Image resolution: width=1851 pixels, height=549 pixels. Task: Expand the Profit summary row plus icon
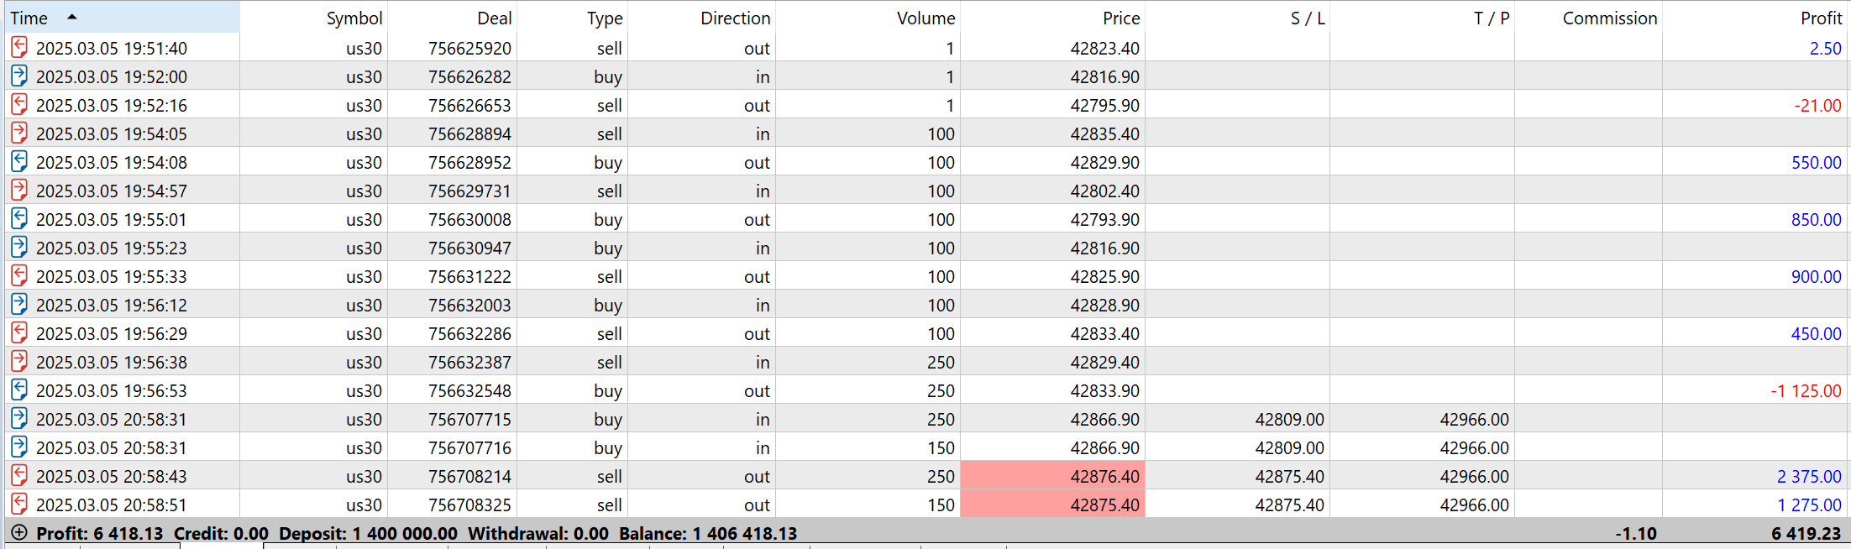pos(18,533)
